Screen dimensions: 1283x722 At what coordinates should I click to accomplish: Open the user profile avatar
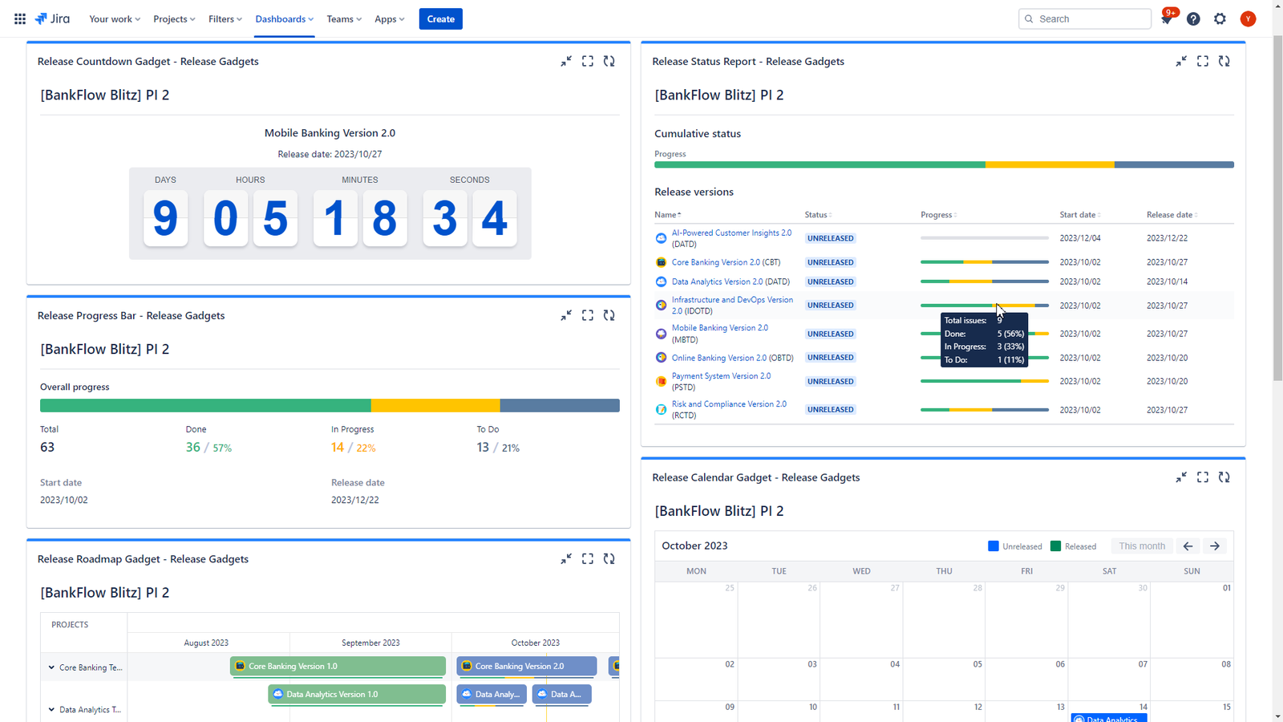(x=1248, y=18)
